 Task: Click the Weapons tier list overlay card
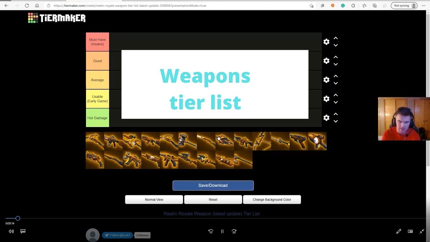click(215, 84)
